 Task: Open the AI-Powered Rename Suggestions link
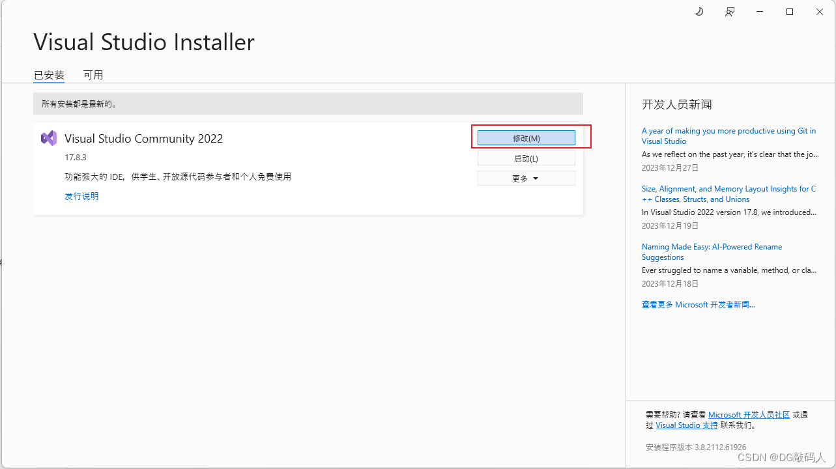click(x=712, y=252)
